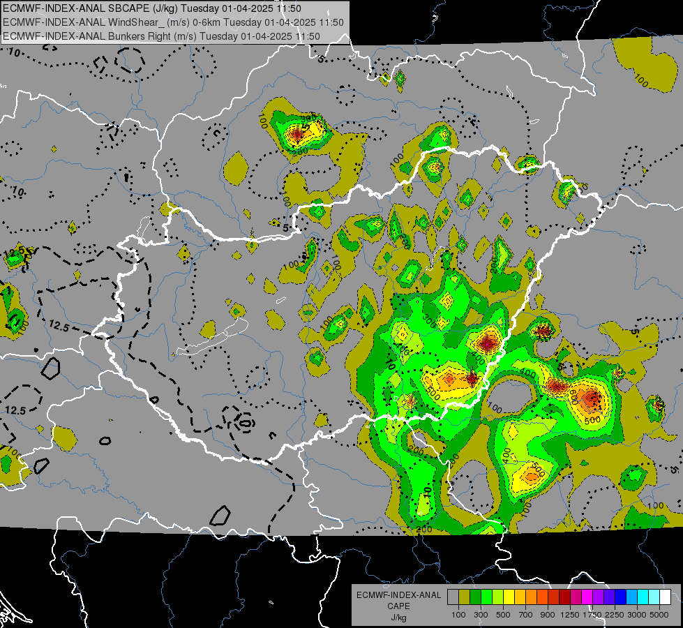Viewport: 683px width, 628px height.
Task: Click the 3000 value on the legend scale
Action: (x=637, y=615)
